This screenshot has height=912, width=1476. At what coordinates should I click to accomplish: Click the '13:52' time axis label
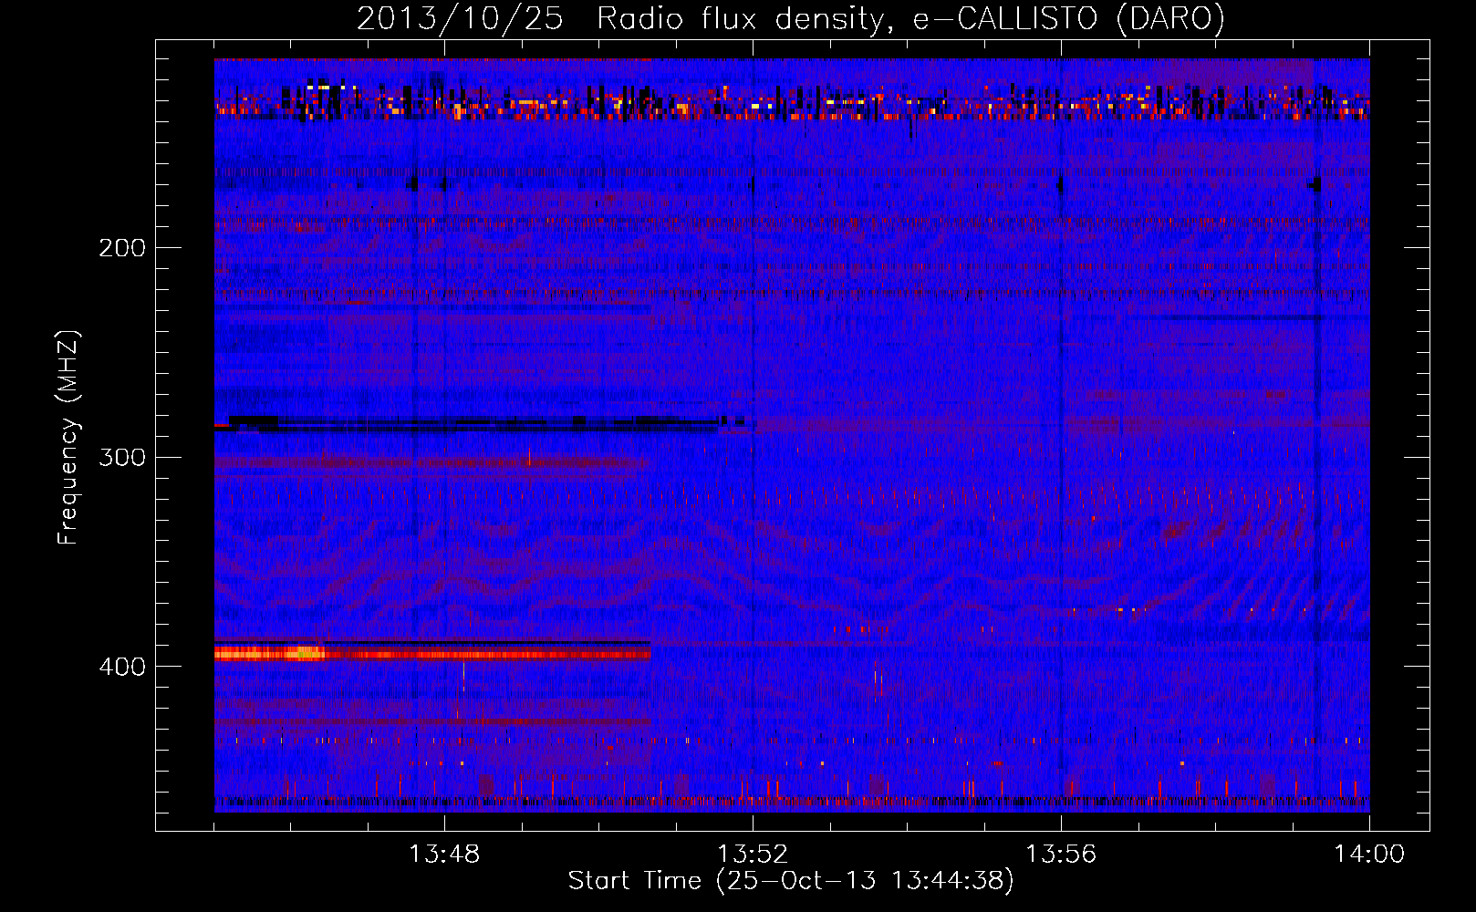pos(753,855)
